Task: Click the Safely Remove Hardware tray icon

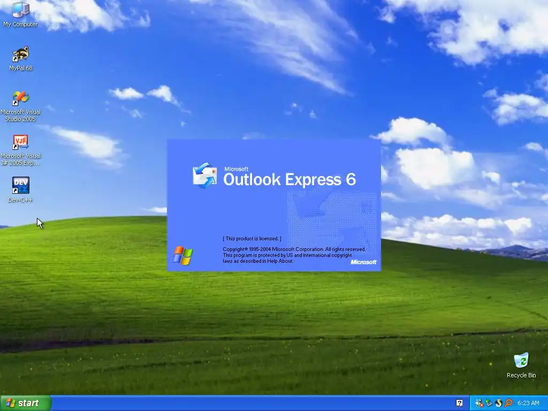Action: pyautogui.click(x=489, y=403)
